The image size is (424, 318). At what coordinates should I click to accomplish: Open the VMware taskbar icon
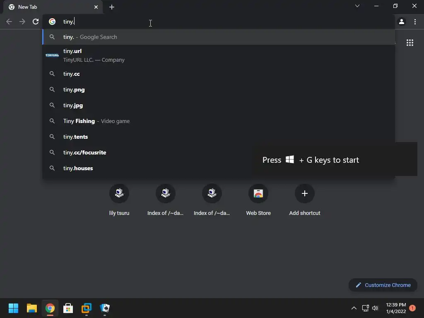pos(87,308)
